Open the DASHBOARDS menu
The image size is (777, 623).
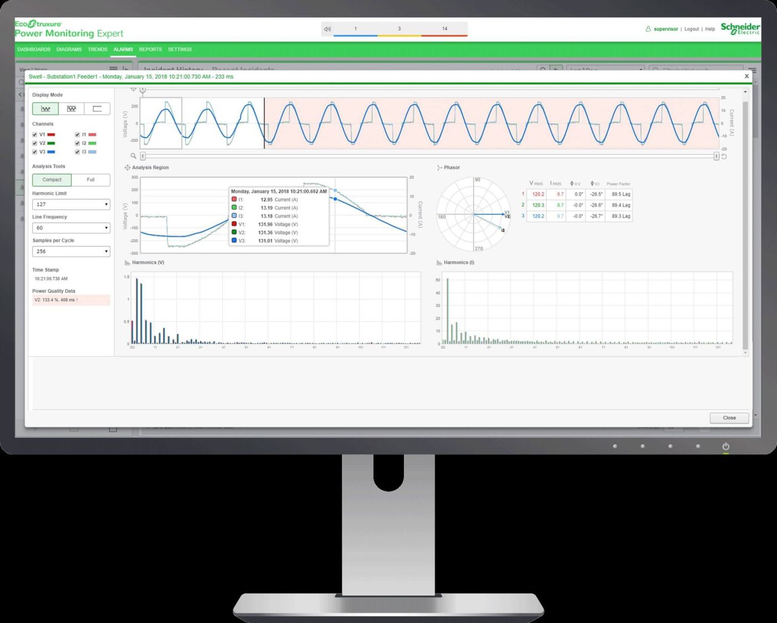pyautogui.click(x=34, y=49)
